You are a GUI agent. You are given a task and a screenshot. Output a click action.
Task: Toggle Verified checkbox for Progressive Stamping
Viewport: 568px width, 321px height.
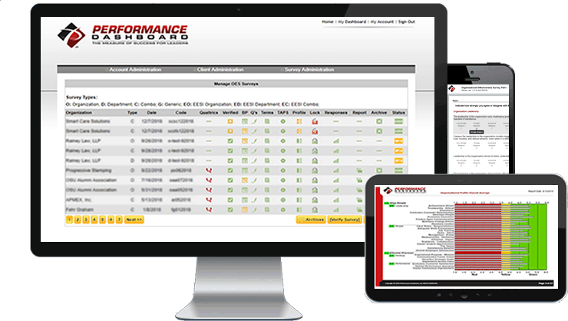230,170
